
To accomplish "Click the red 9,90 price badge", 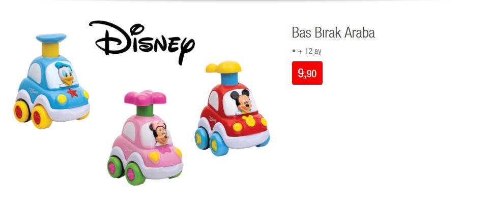I will (307, 73).
